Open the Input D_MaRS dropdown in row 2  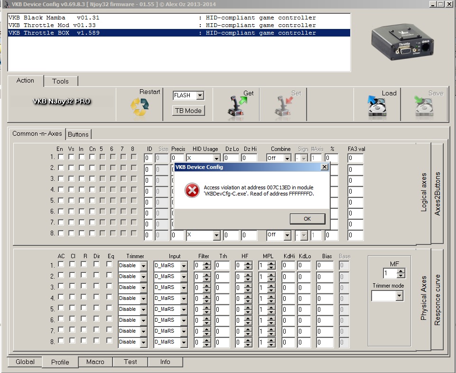184,276
